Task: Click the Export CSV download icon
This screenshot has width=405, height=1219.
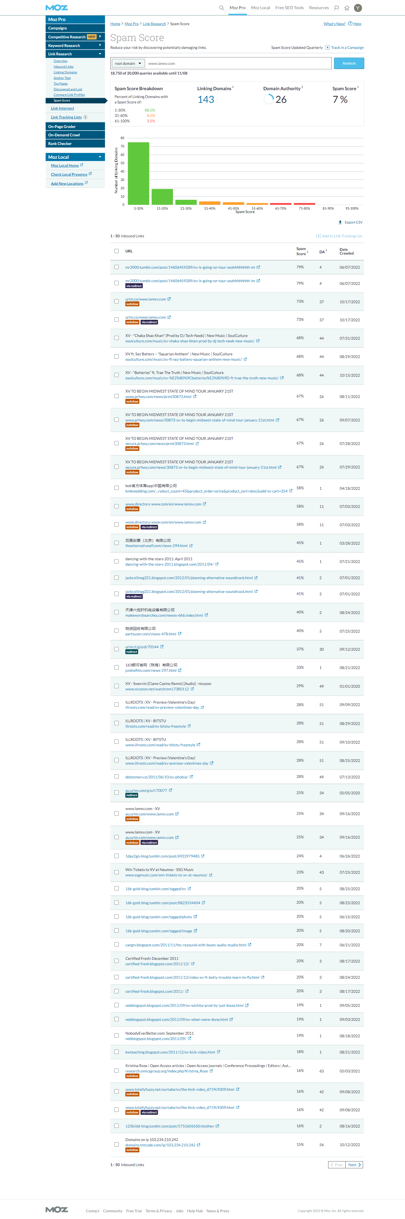Action: [x=340, y=222]
